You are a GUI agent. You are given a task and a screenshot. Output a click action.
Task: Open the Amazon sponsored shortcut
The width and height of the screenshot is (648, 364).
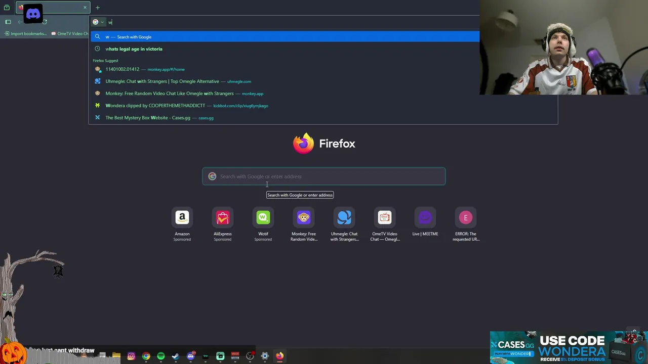pos(182,224)
